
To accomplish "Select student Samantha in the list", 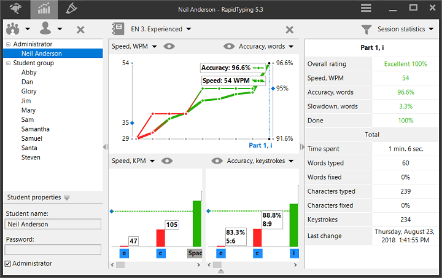I will (35, 129).
